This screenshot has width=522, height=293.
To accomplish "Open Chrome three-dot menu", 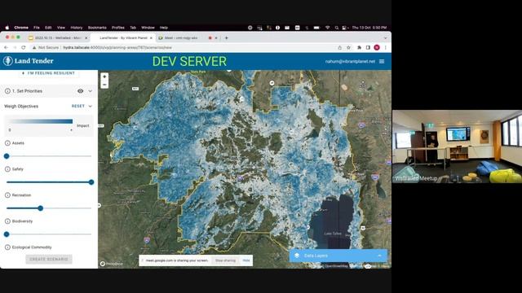I will tap(386, 47).
